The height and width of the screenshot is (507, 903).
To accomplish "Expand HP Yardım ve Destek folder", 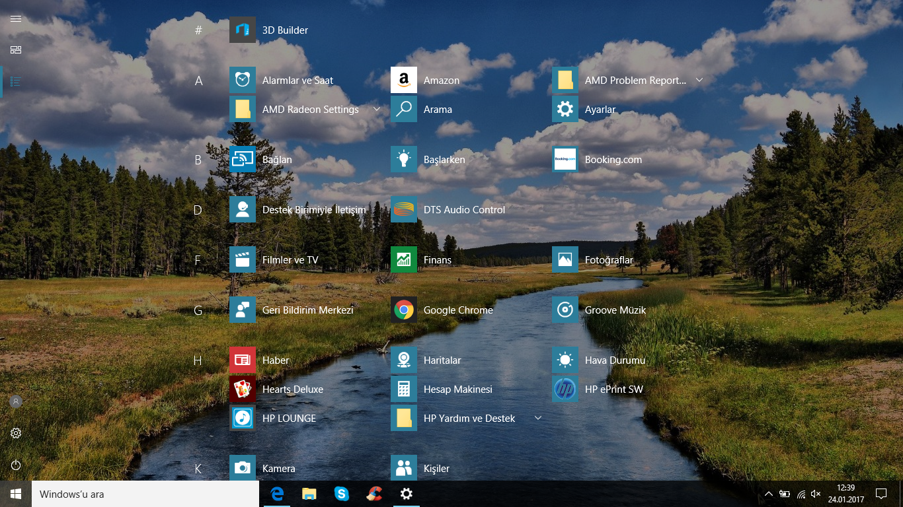I will (x=538, y=418).
